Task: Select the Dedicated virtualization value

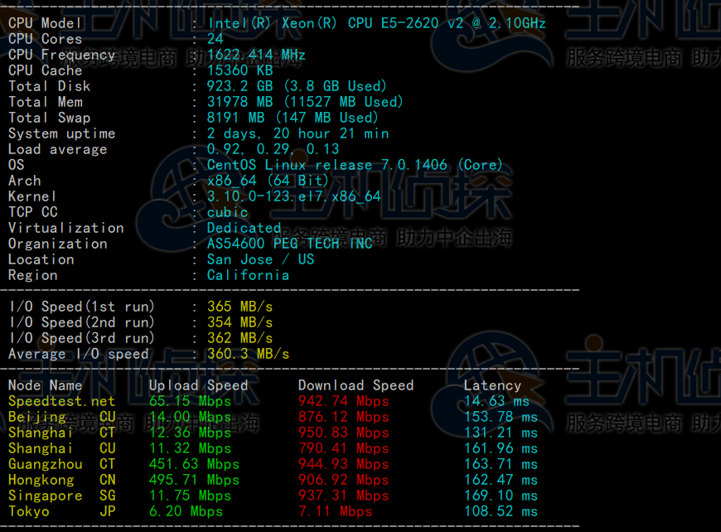Action: pos(244,228)
